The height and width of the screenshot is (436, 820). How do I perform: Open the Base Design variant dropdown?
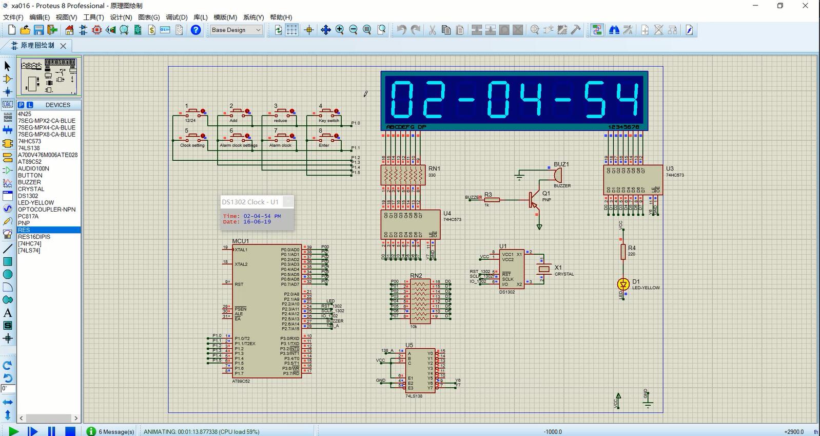tap(237, 30)
